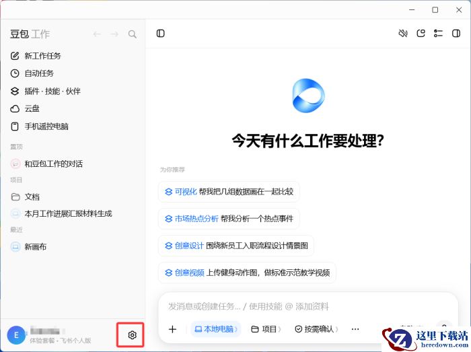Select 创意设计 suggestion card
The width and height of the screenshot is (471, 352).
236,246
